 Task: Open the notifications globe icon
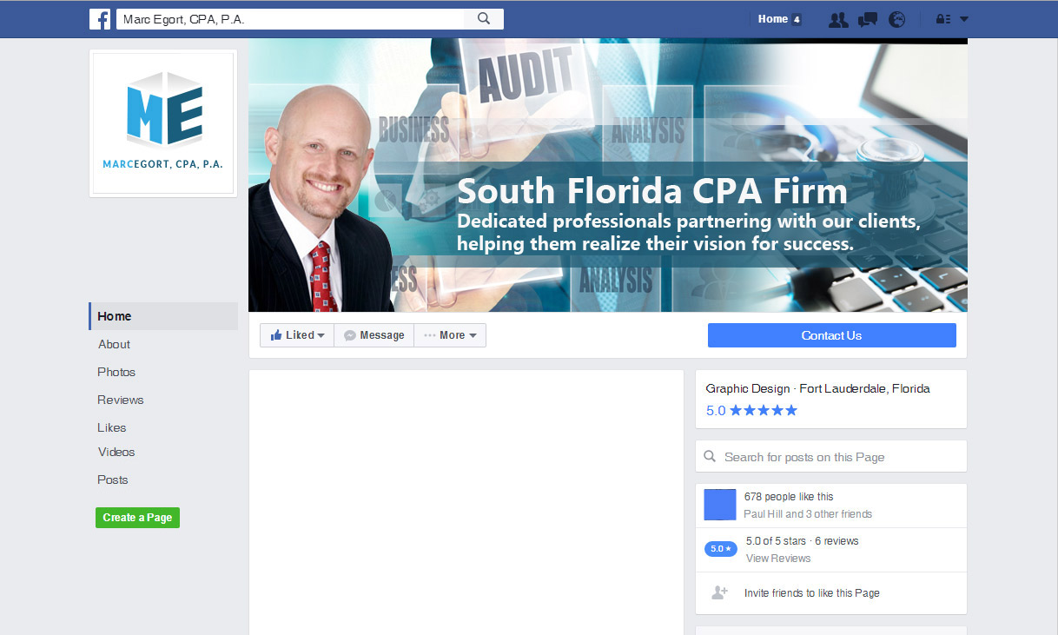pos(896,19)
